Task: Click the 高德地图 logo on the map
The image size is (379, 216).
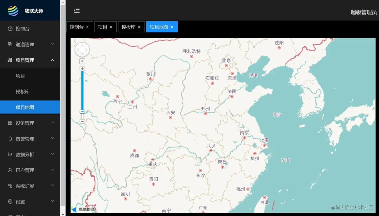Action: tap(83, 209)
